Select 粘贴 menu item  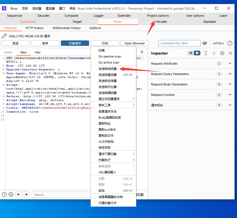click(113, 191)
